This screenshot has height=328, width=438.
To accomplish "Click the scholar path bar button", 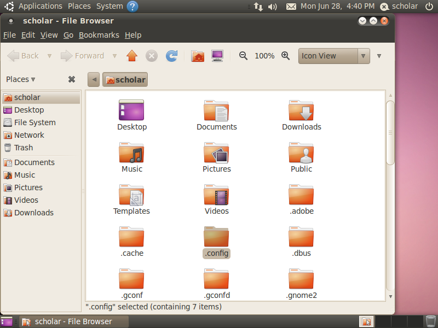I will click(x=125, y=80).
